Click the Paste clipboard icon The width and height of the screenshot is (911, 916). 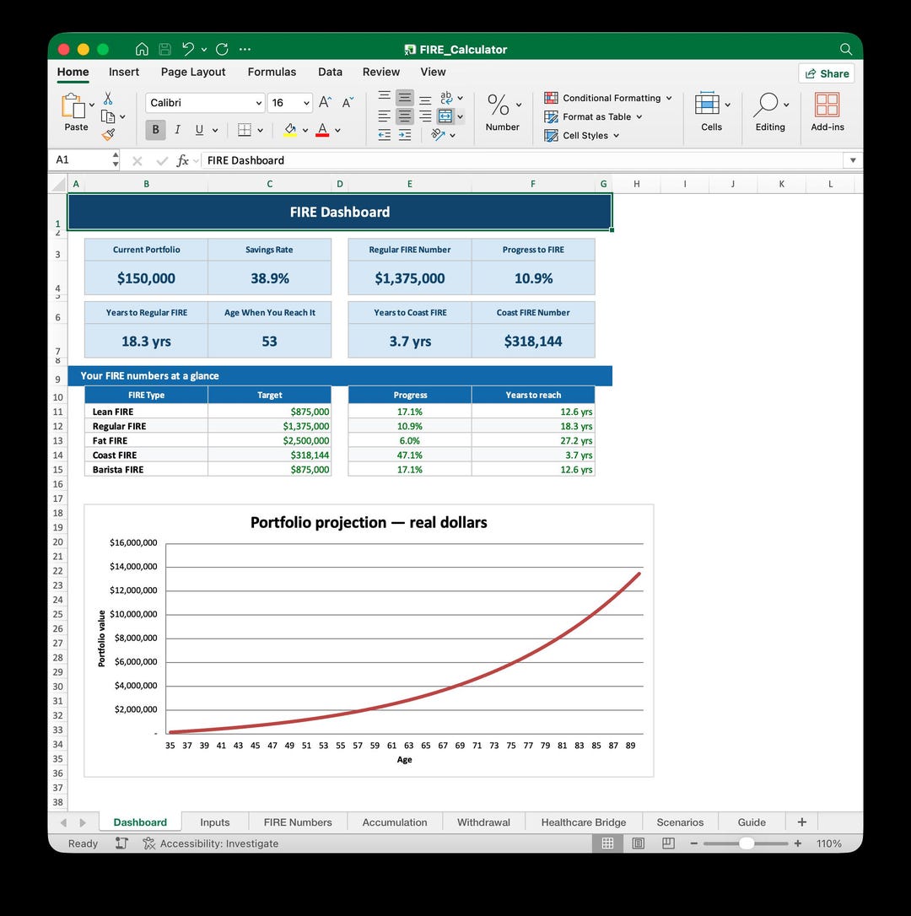[73, 105]
